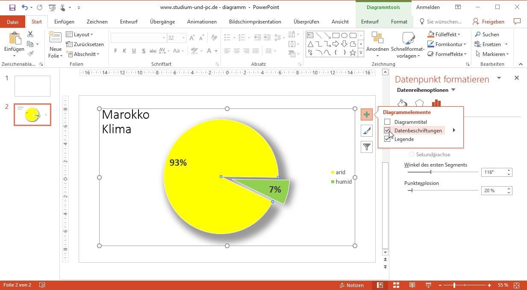The height and width of the screenshot is (290, 527).
Task: Open the Format tab under Diagrammtools
Action: [x=399, y=22]
